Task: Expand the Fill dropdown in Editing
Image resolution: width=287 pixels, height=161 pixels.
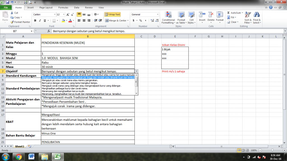Action: [x=235, y=18]
